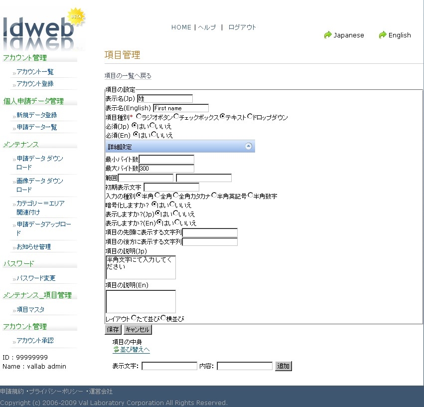Open 申請データ ダウンロード in sidebar
The width and height of the screenshot is (424, 407).
point(40,163)
